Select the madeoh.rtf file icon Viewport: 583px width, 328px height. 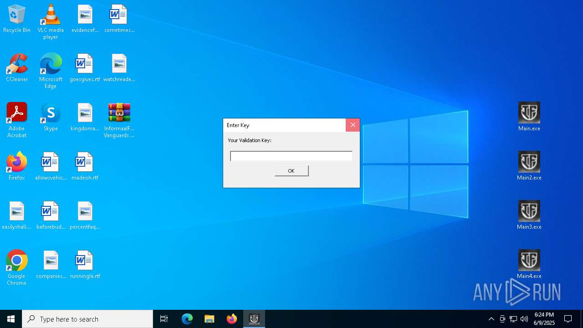point(85,167)
